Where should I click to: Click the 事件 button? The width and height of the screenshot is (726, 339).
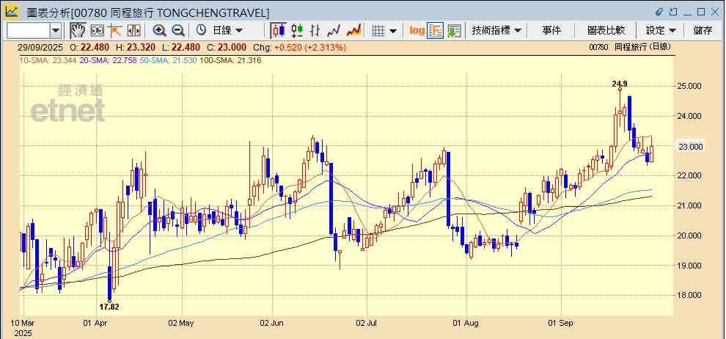coord(551,31)
